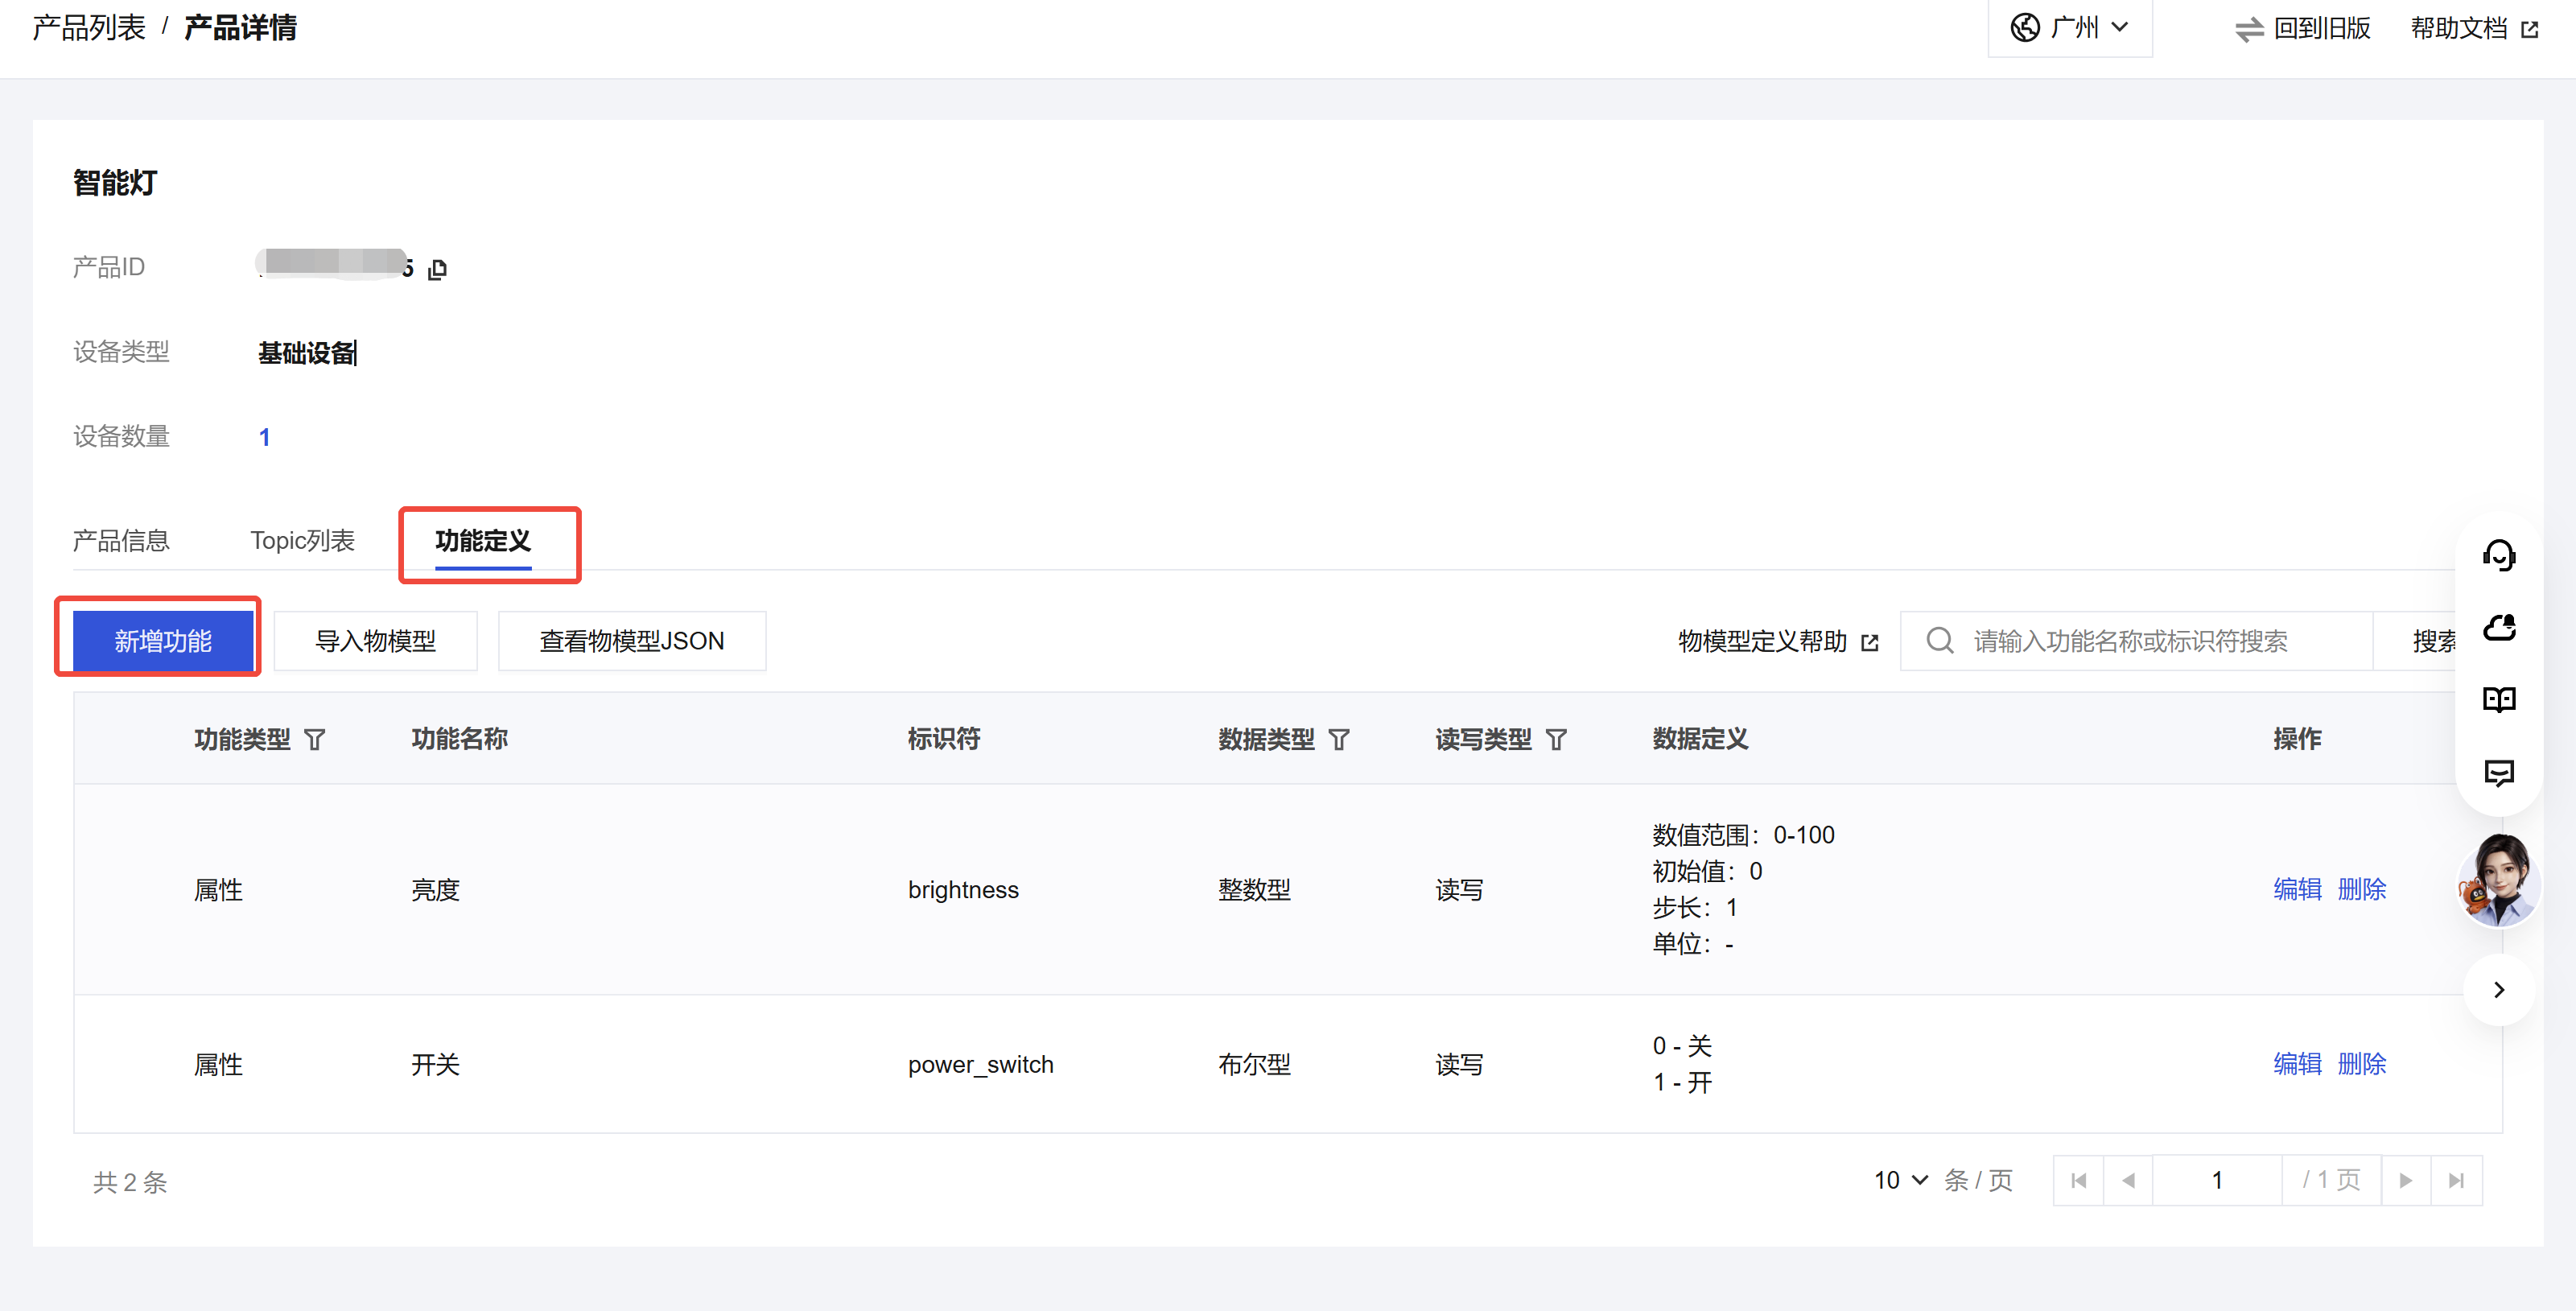2576x1311 pixels.
Task: Switch to the 产品信息 tab
Action: [121, 541]
